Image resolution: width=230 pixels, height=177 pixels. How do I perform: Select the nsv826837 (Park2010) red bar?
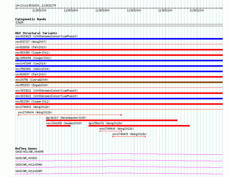click(119, 77)
